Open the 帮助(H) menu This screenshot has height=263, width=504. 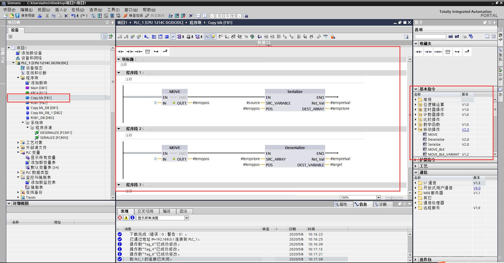(x=149, y=10)
